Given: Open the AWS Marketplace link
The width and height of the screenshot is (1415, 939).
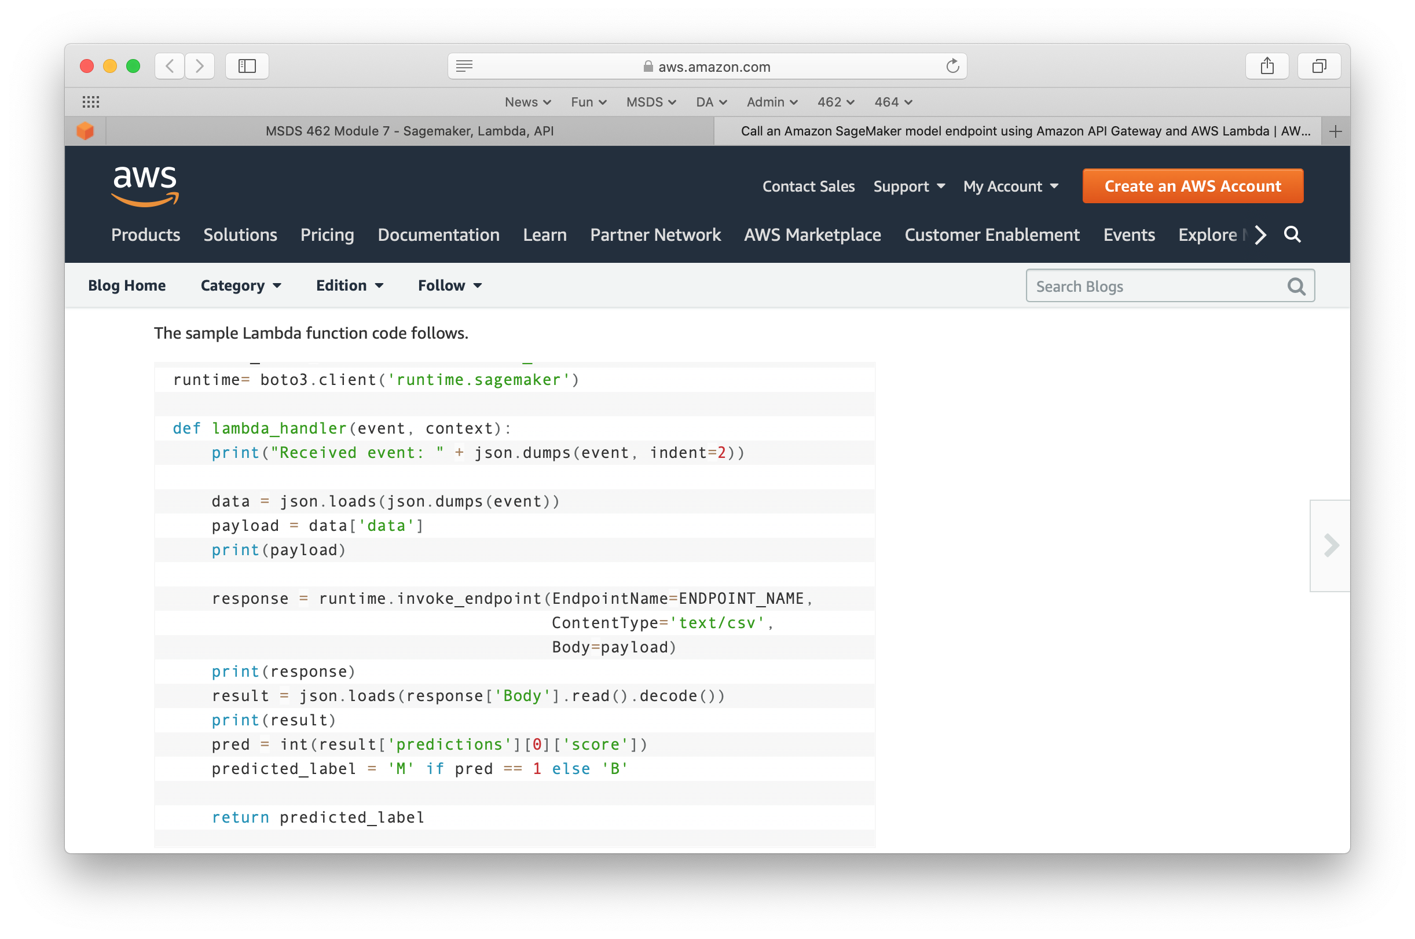Looking at the screenshot, I should coord(812,235).
